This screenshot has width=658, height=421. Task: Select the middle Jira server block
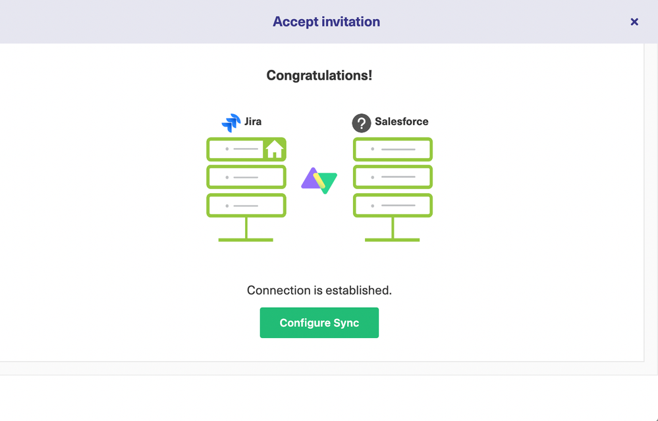pos(246,177)
